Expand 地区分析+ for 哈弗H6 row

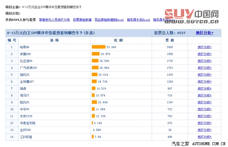click(204, 47)
